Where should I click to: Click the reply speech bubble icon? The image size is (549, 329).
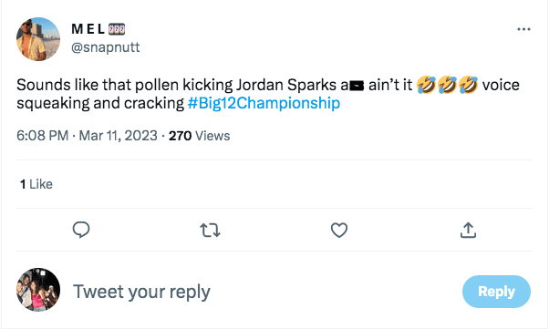click(81, 230)
